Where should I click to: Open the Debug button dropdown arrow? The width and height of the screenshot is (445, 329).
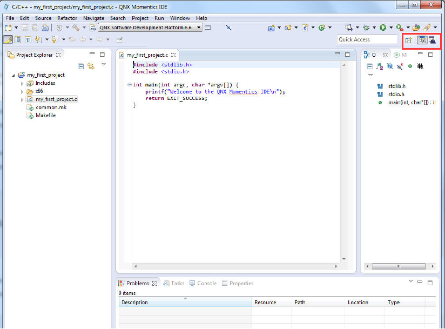[x=374, y=28]
